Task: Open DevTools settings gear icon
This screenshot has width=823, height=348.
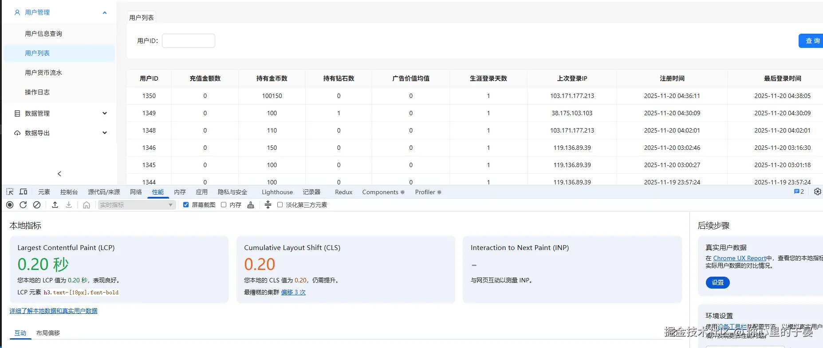Action: click(x=818, y=192)
